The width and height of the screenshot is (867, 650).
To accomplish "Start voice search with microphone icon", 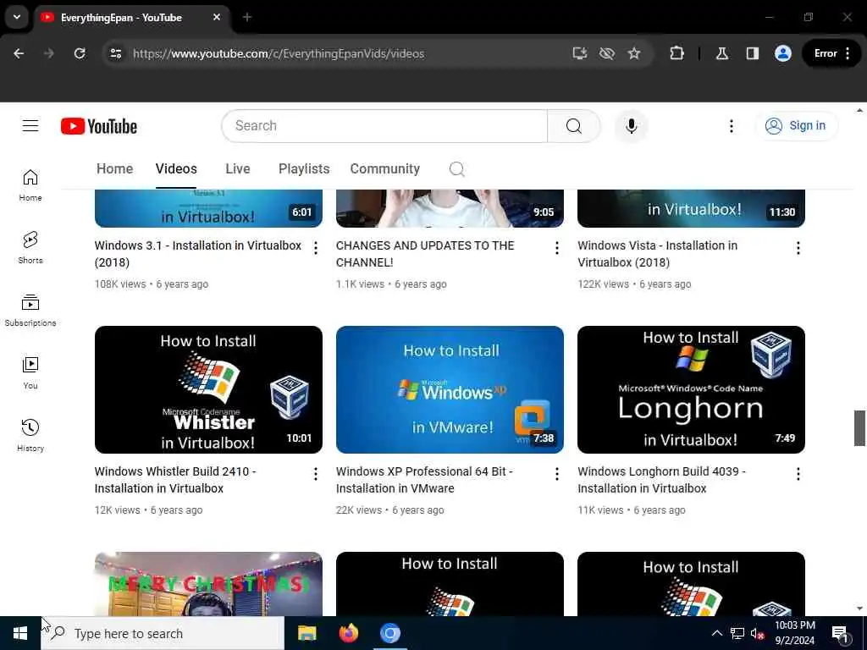I will pos(631,126).
